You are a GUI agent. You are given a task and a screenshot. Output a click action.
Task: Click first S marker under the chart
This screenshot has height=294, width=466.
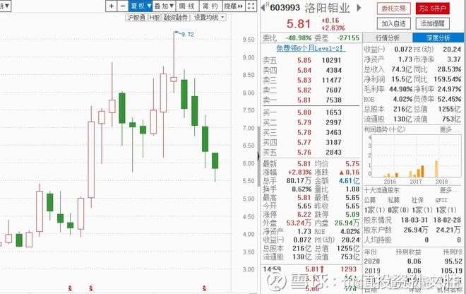coord(70,288)
